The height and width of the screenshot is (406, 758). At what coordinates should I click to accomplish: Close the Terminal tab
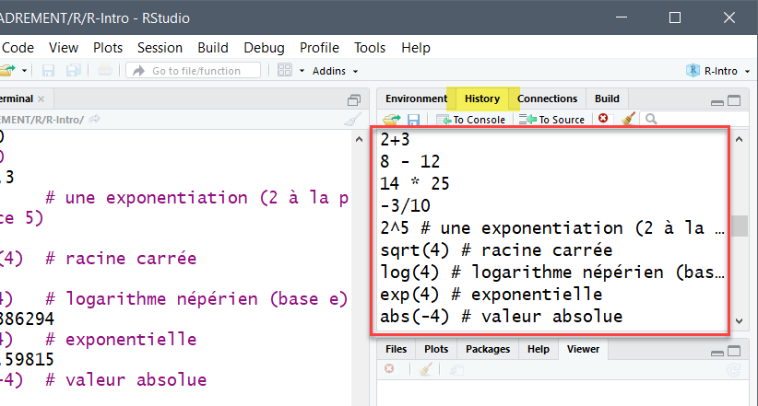(41, 99)
